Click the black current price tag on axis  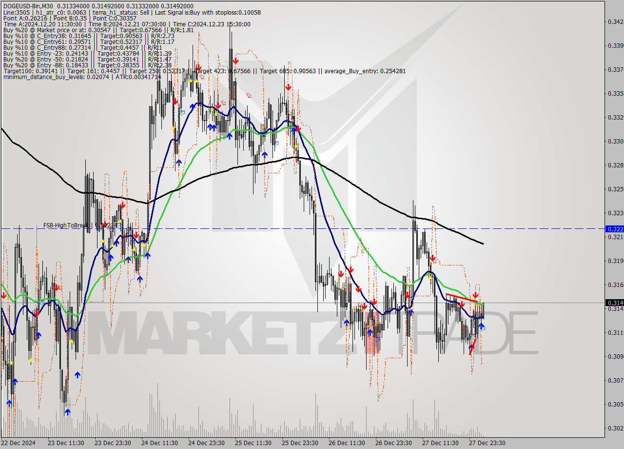(614, 303)
